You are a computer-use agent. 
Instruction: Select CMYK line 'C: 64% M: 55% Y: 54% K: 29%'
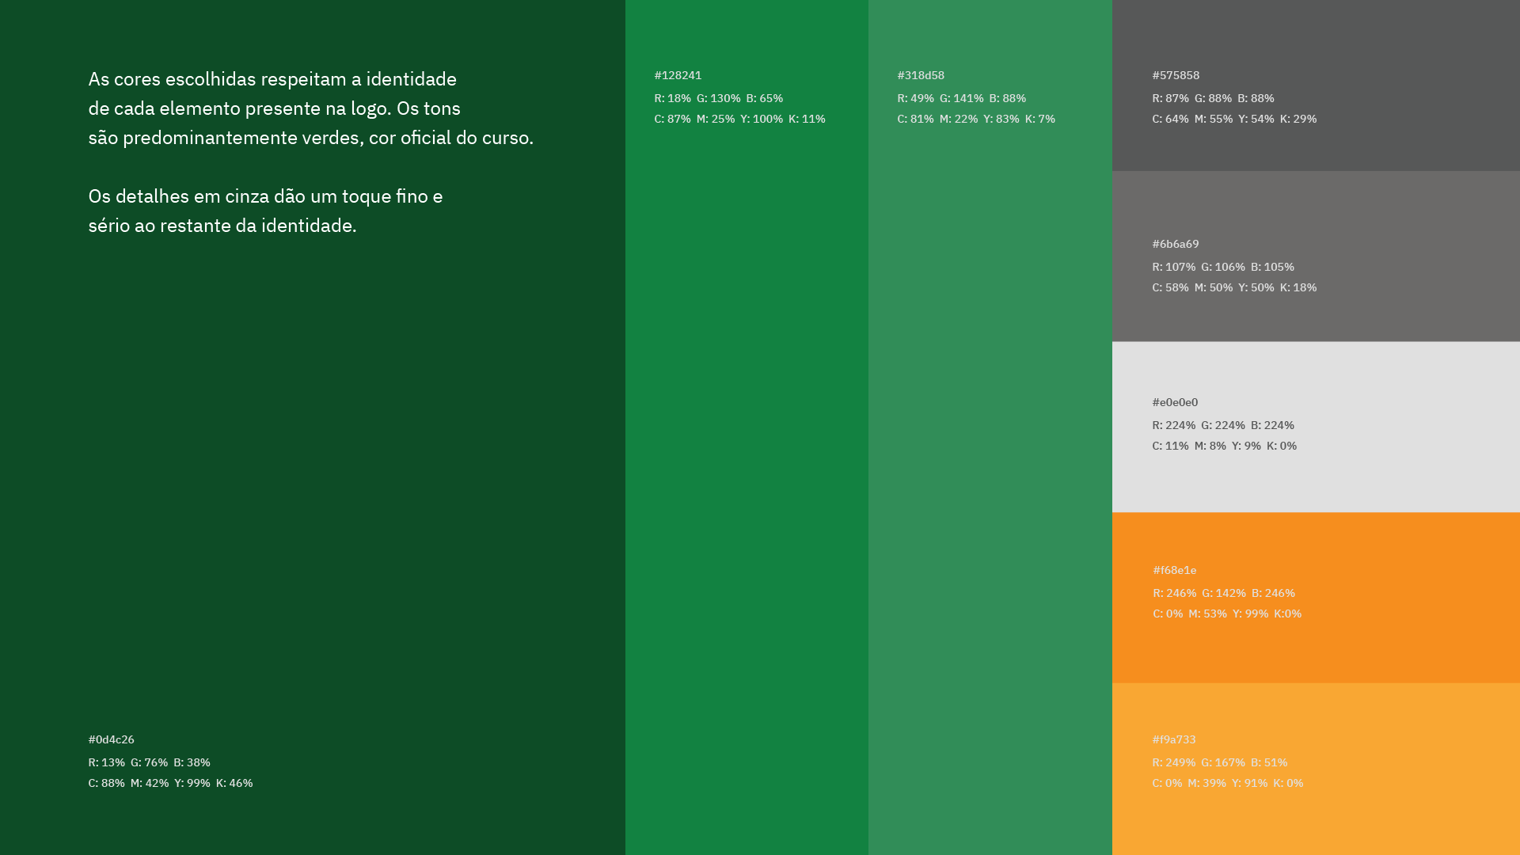pyautogui.click(x=1235, y=119)
